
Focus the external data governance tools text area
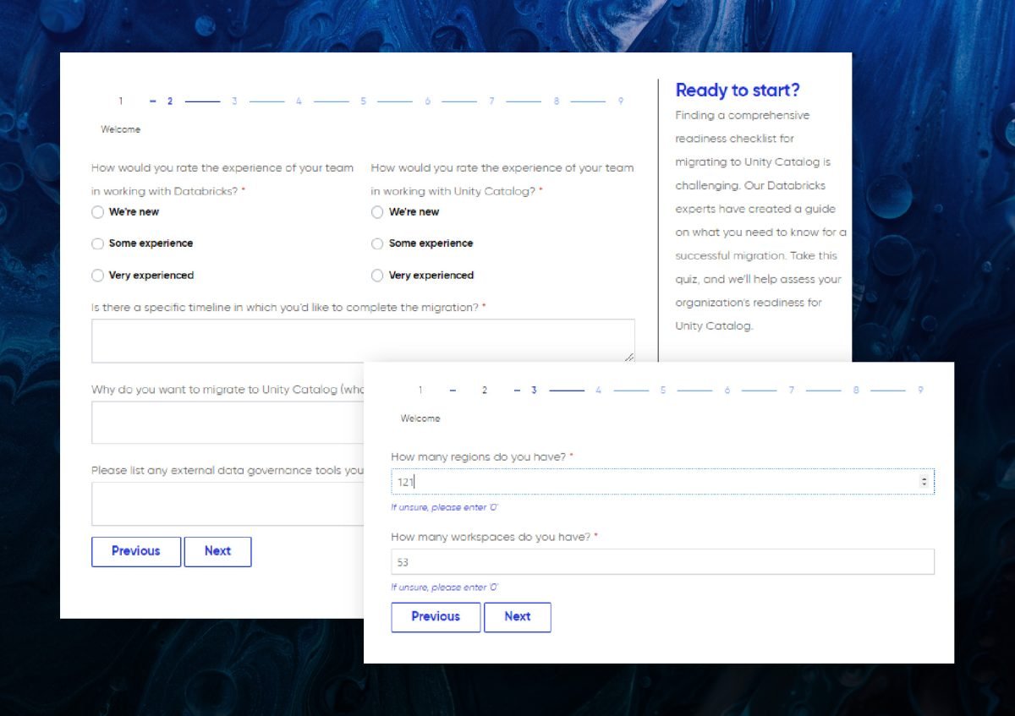228,504
